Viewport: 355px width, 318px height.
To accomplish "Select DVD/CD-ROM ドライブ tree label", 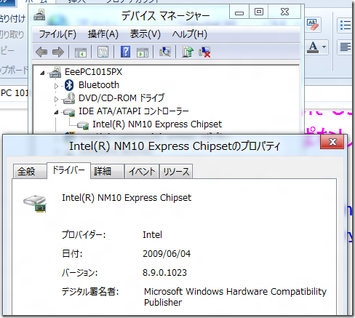I will pos(121,98).
